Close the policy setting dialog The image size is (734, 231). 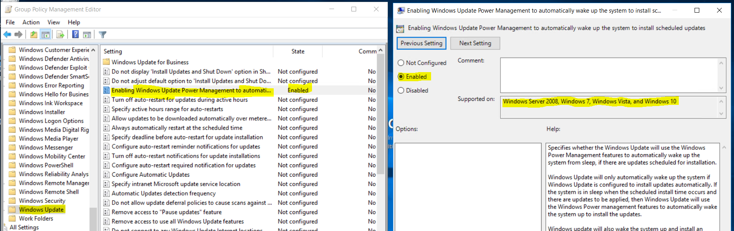(x=719, y=10)
